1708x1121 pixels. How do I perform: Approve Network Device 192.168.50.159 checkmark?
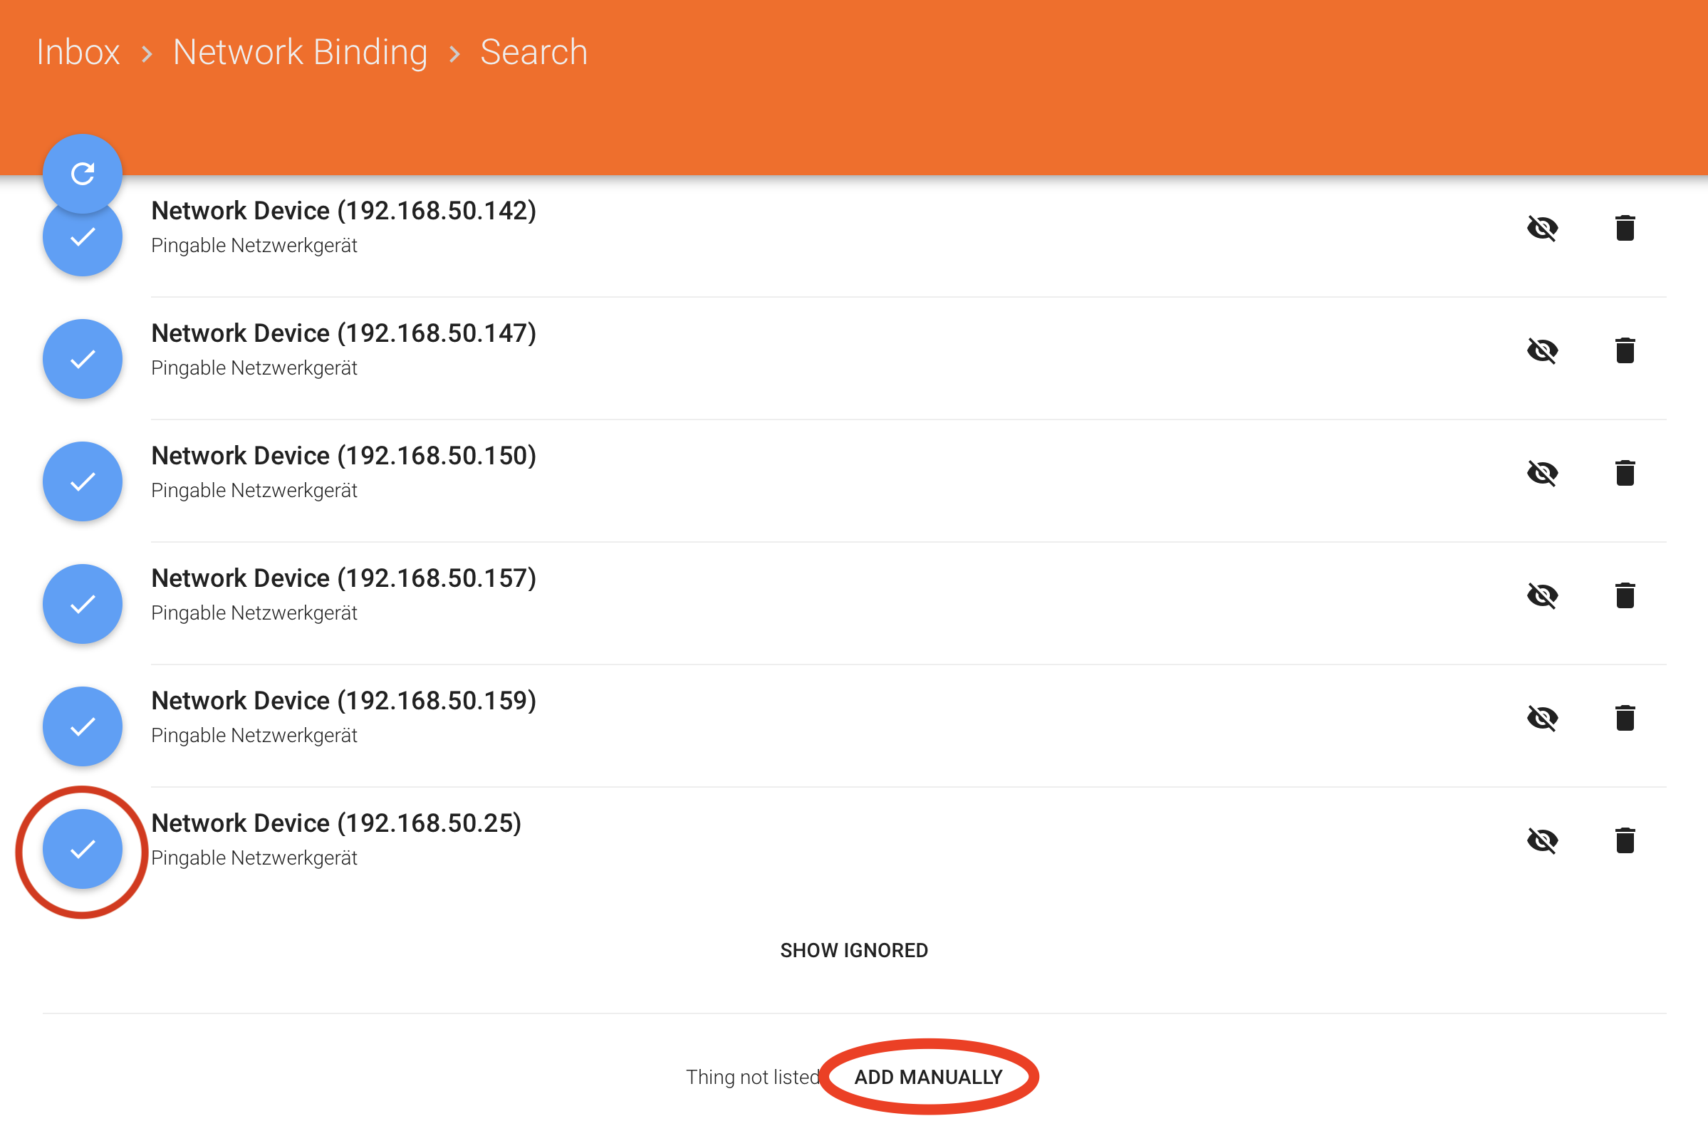click(x=83, y=727)
